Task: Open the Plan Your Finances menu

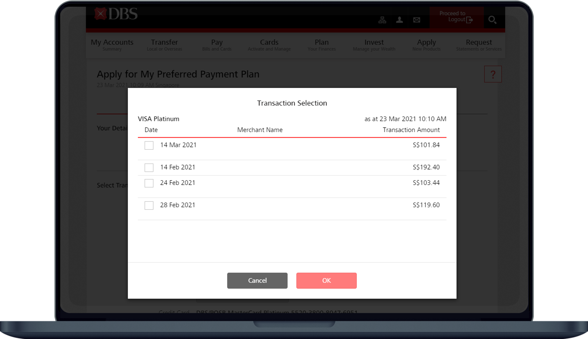Action: tap(322, 45)
